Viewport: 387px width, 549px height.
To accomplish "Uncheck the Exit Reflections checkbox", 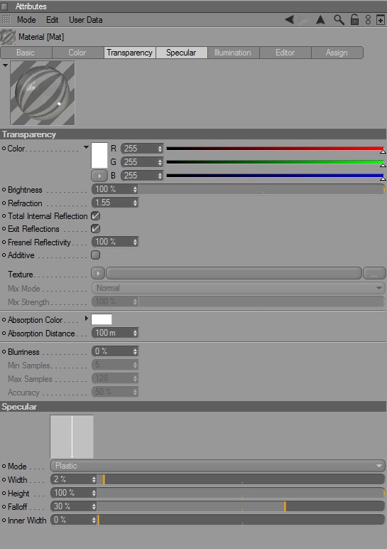I will pyautogui.click(x=95, y=229).
